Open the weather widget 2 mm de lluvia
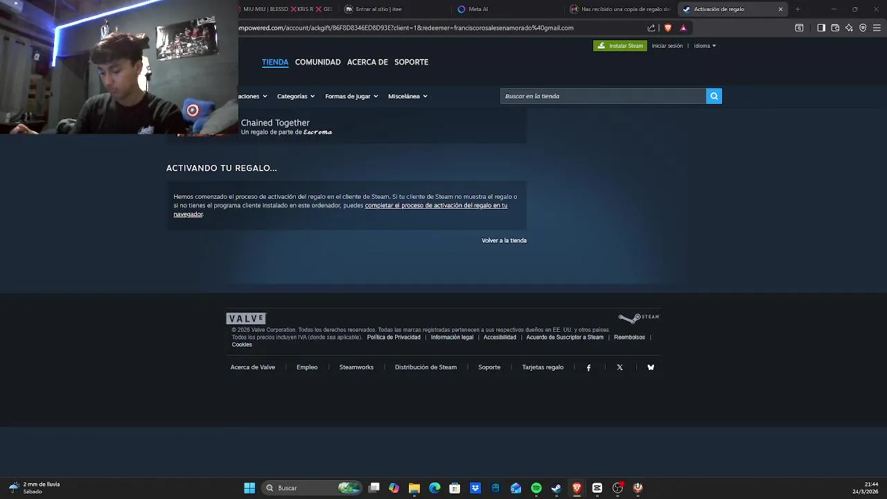This screenshot has height=499, width=887. (35, 488)
